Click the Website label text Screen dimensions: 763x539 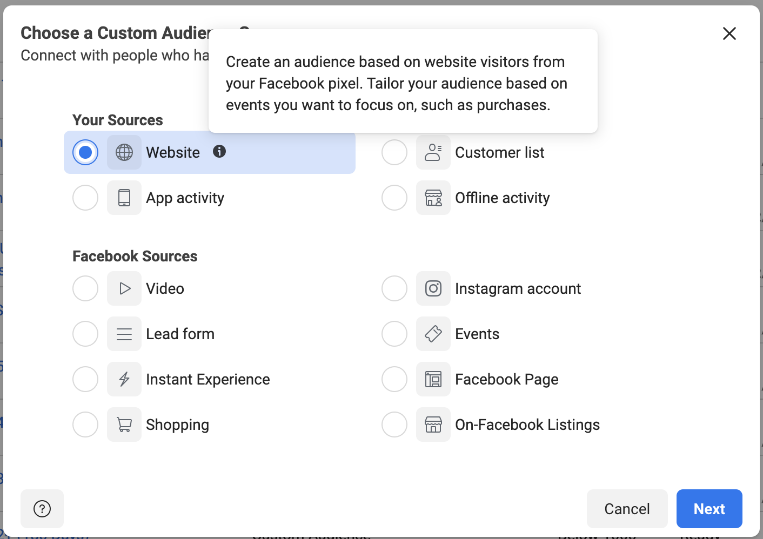pyautogui.click(x=173, y=152)
